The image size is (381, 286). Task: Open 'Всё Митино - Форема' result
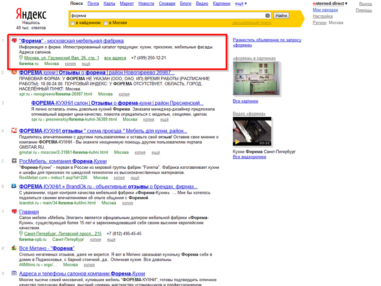[x=47, y=248]
